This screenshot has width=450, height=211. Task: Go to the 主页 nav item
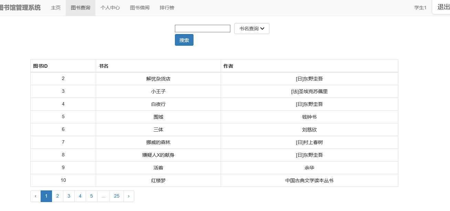point(56,8)
